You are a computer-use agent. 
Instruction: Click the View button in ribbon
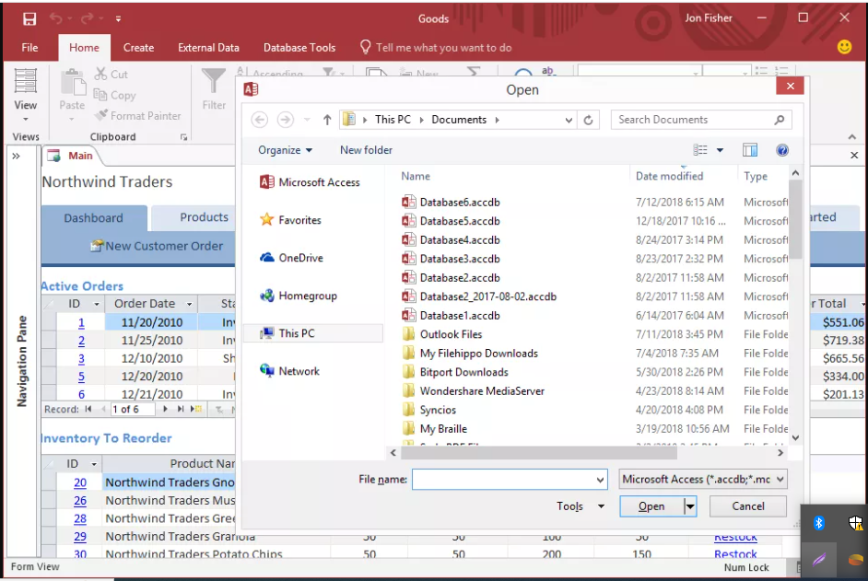(26, 94)
